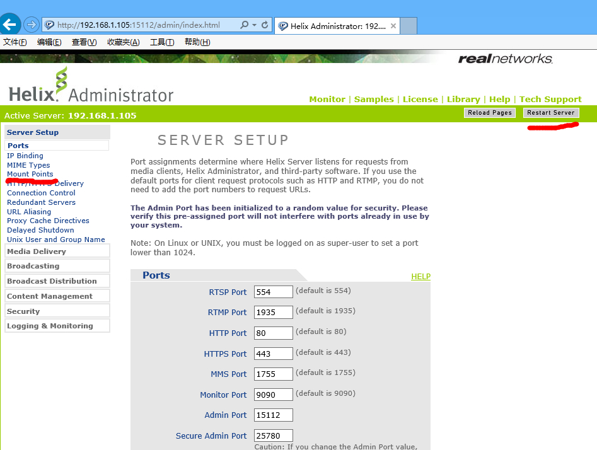Open the 工具(T) menu
This screenshot has width=597, height=450.
162,42
